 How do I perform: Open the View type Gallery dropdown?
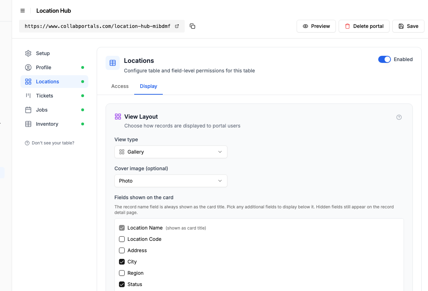(x=171, y=152)
